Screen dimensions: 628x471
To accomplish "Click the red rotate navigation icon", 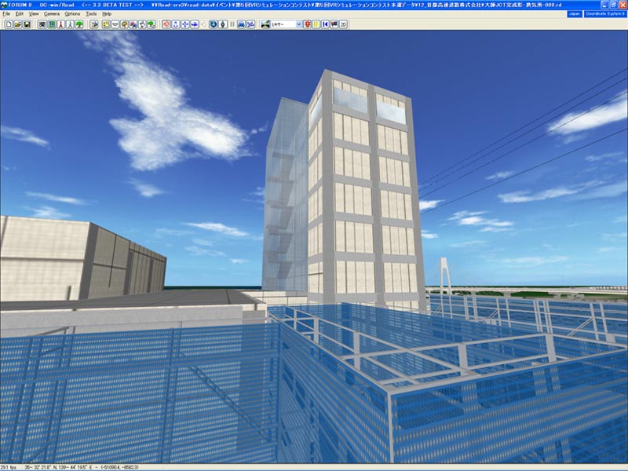I will tap(166, 24).
